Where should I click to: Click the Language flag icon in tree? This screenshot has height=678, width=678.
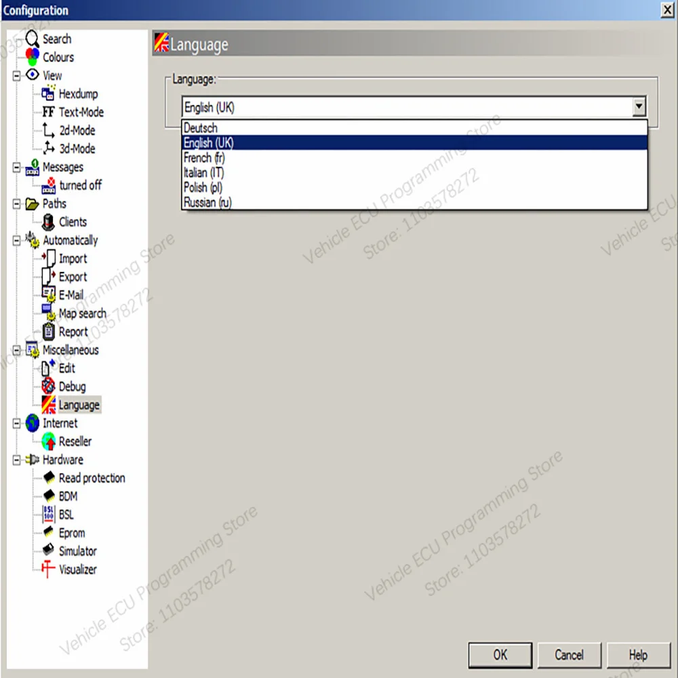click(48, 405)
